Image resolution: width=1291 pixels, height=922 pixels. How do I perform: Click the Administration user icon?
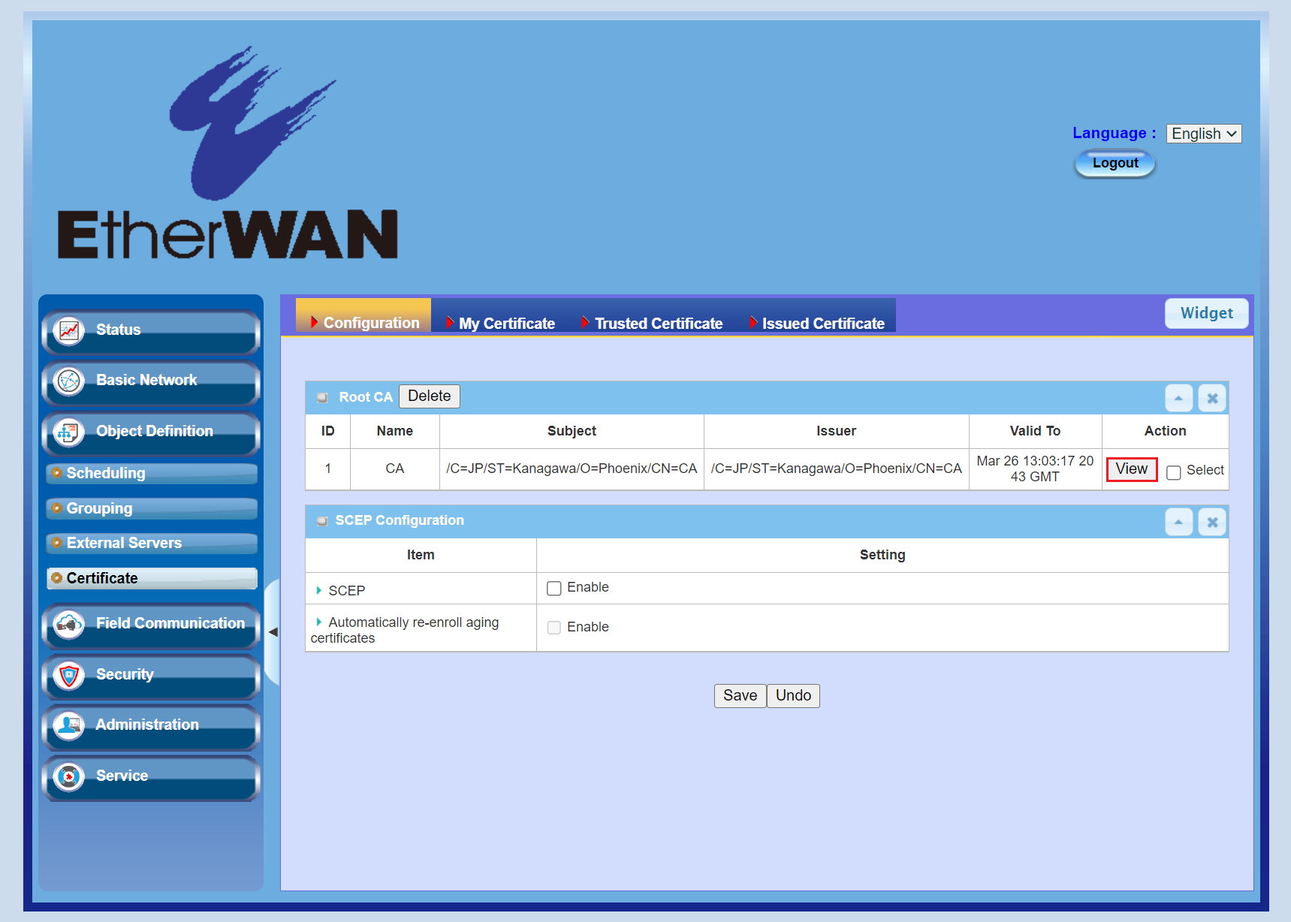69,726
